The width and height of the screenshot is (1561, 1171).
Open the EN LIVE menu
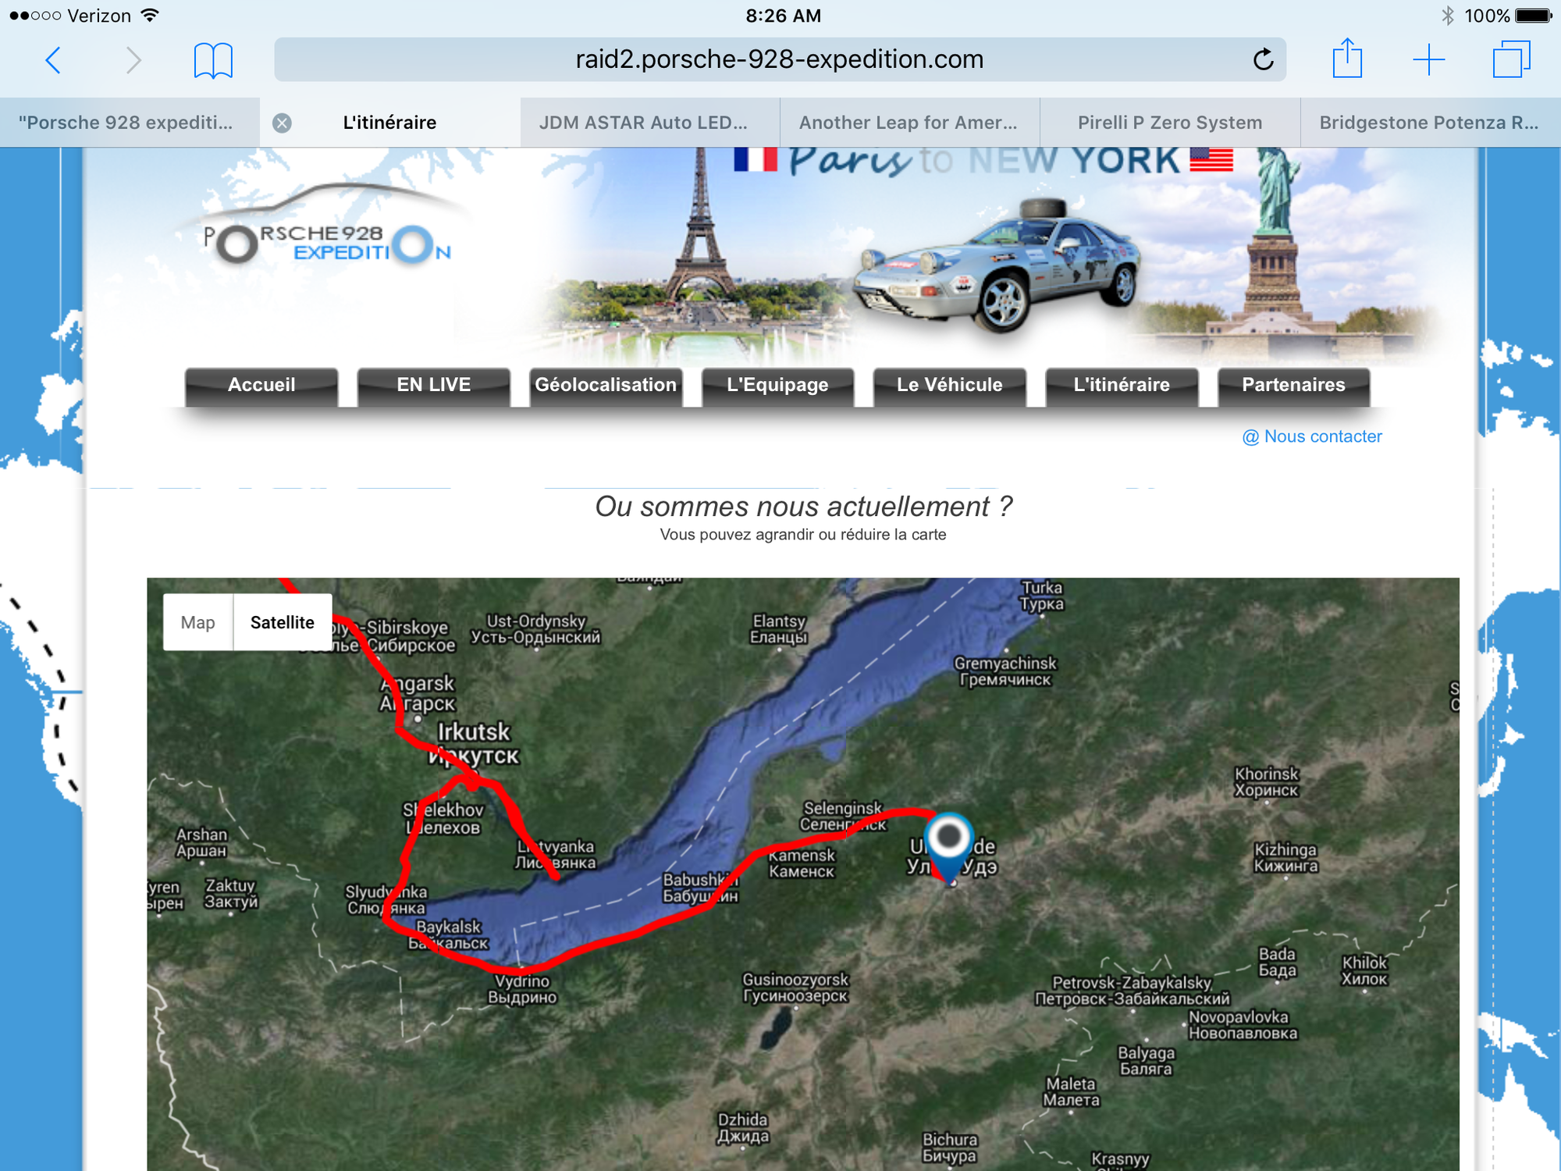(x=433, y=385)
